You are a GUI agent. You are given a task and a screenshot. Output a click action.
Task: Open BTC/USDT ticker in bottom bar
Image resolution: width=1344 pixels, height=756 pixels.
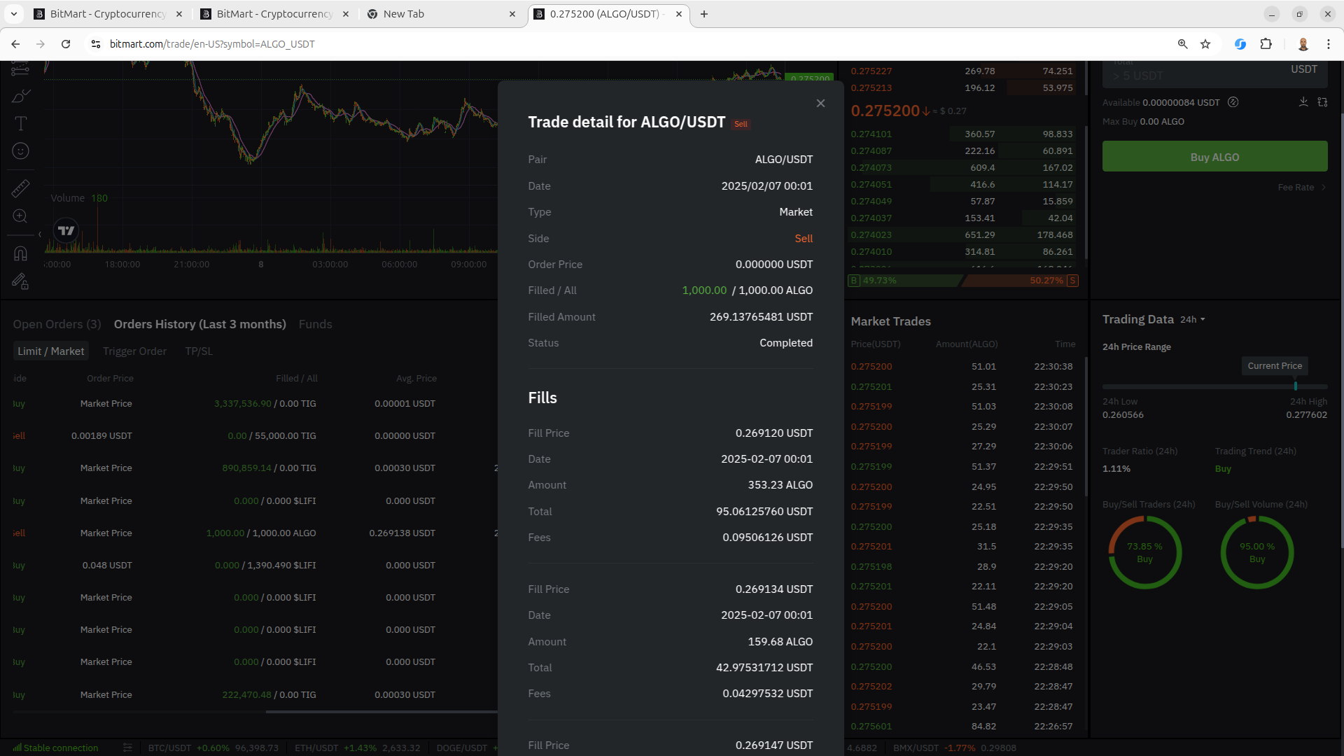pos(213,748)
